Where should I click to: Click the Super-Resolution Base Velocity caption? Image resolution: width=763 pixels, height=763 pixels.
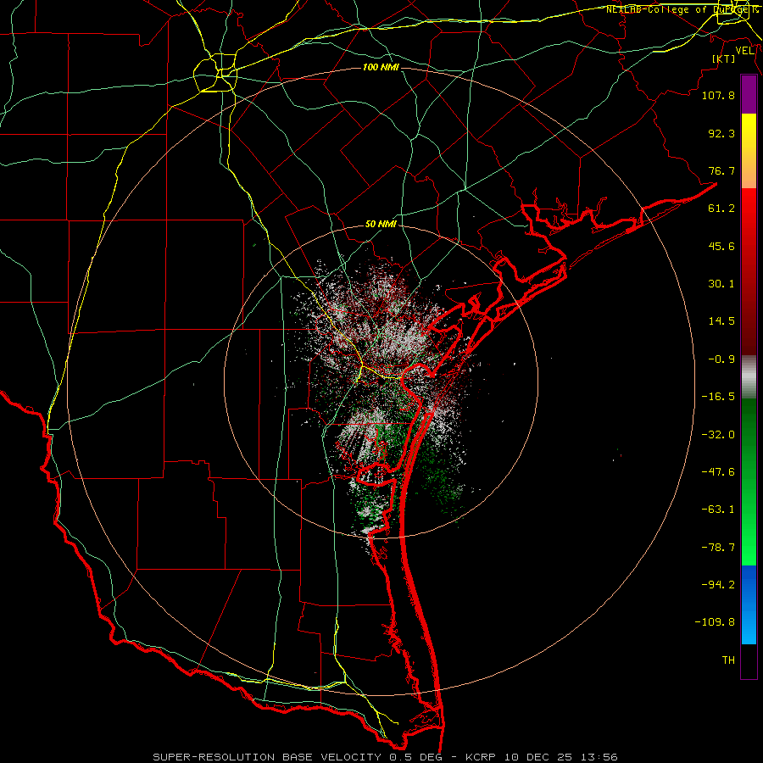(x=385, y=757)
